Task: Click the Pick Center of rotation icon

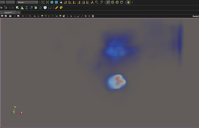Action: (121, 2)
